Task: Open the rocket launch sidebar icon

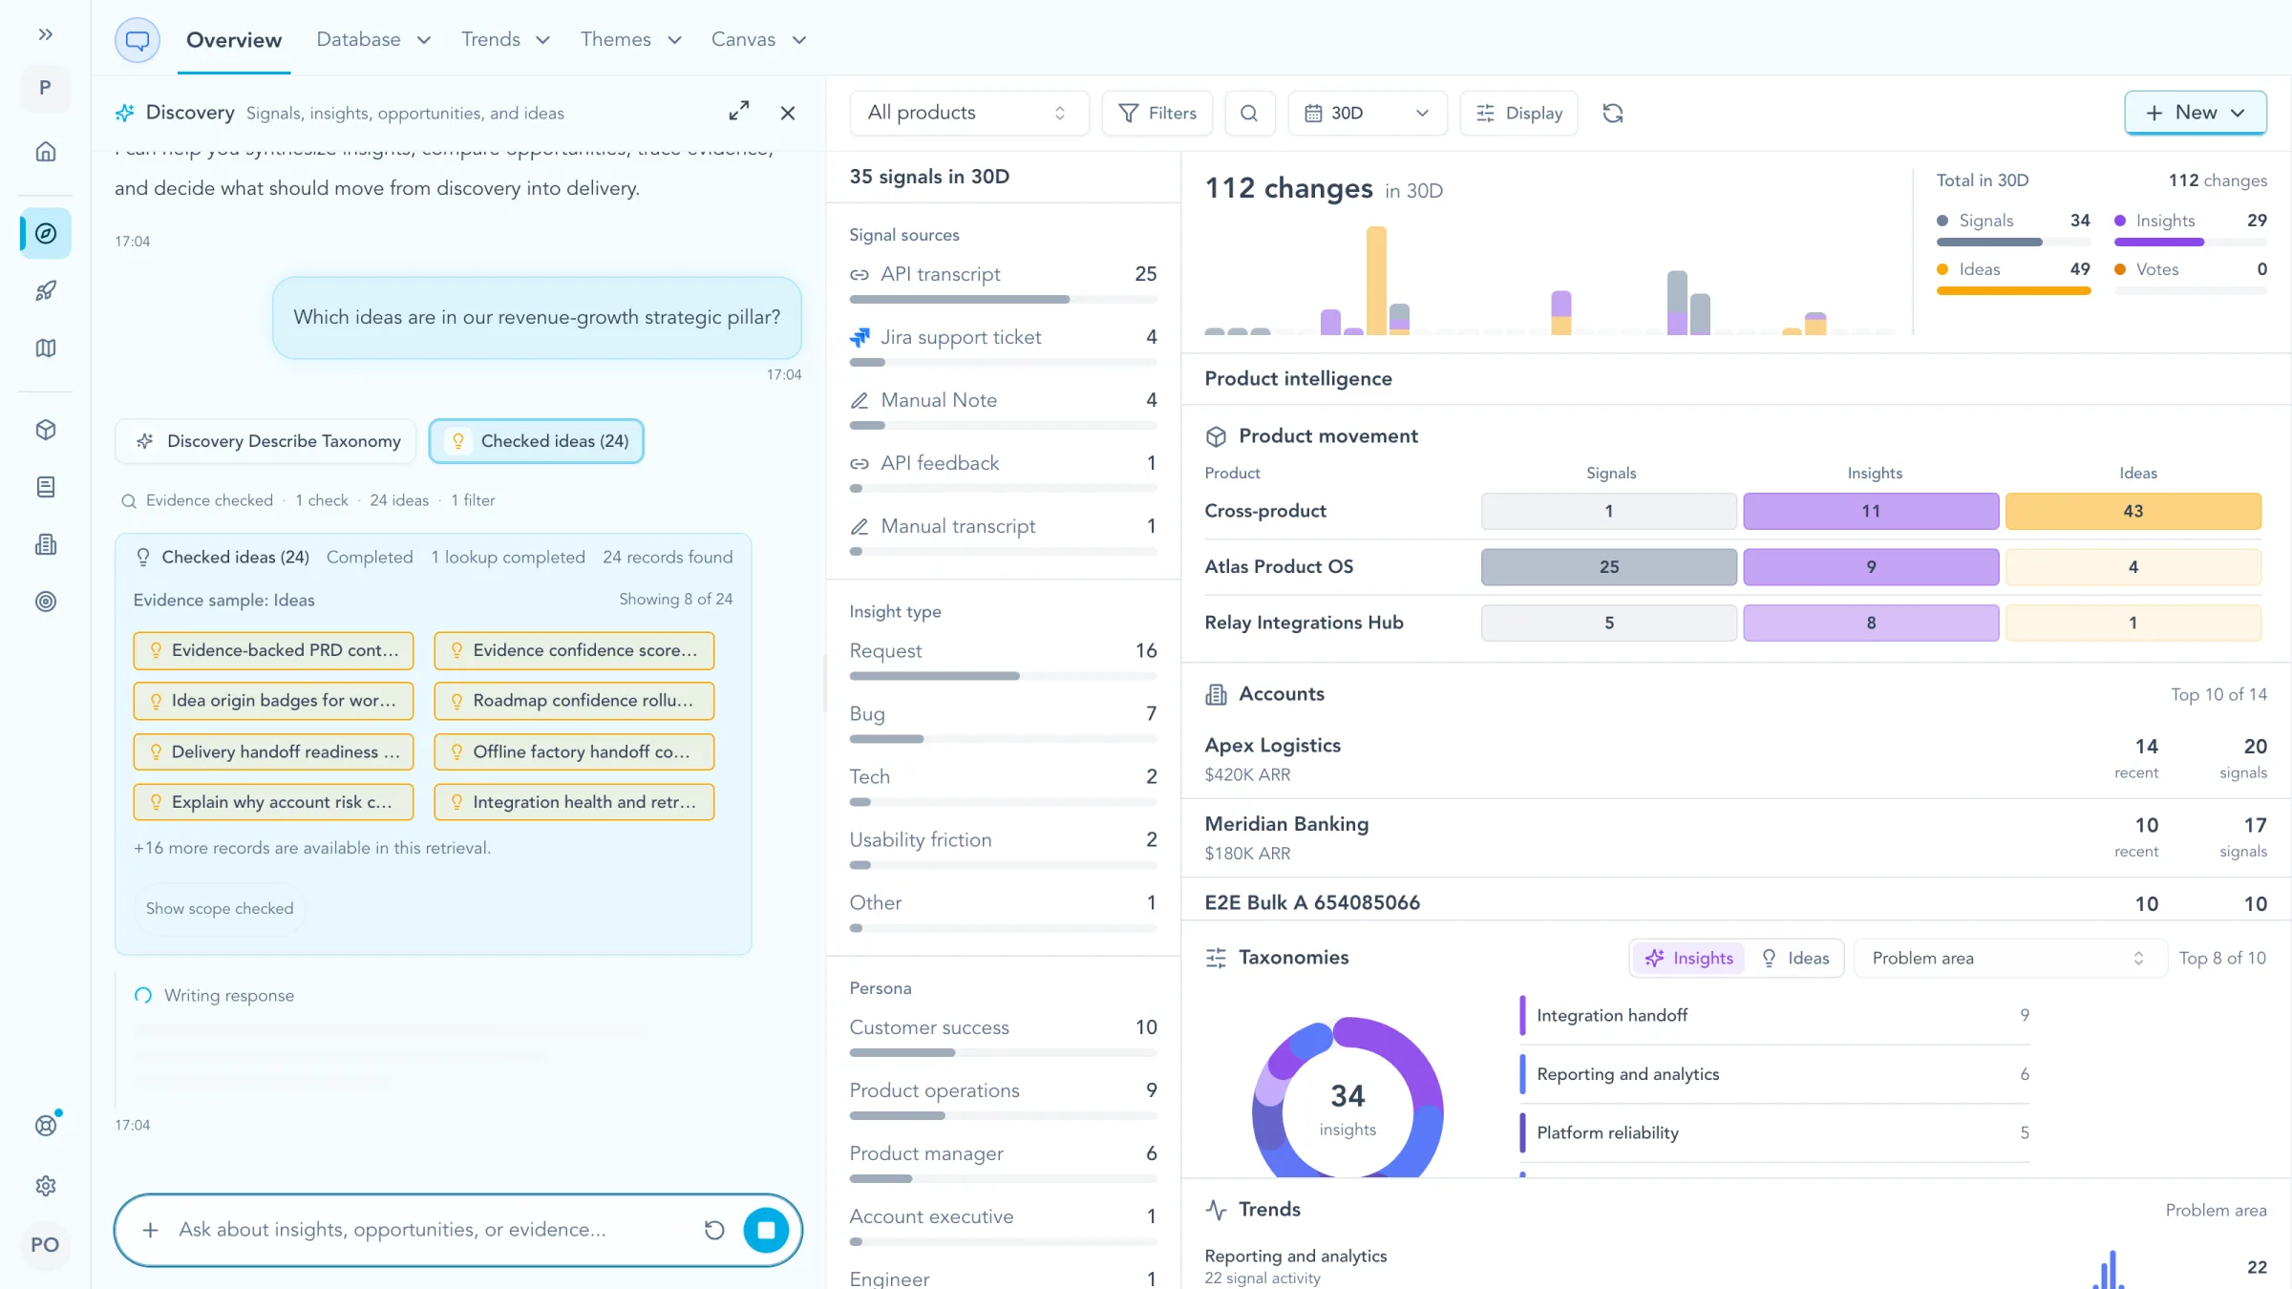Action: point(45,290)
